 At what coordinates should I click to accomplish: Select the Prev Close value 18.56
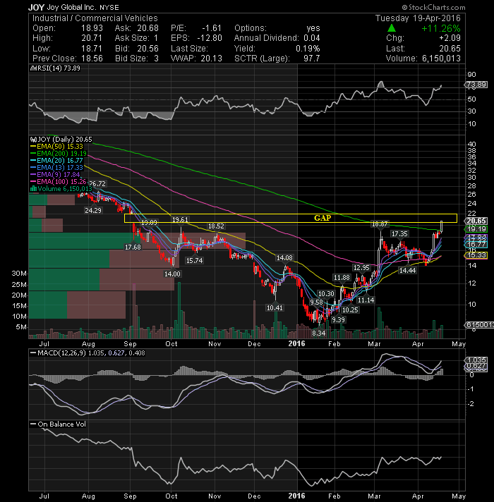click(x=92, y=59)
